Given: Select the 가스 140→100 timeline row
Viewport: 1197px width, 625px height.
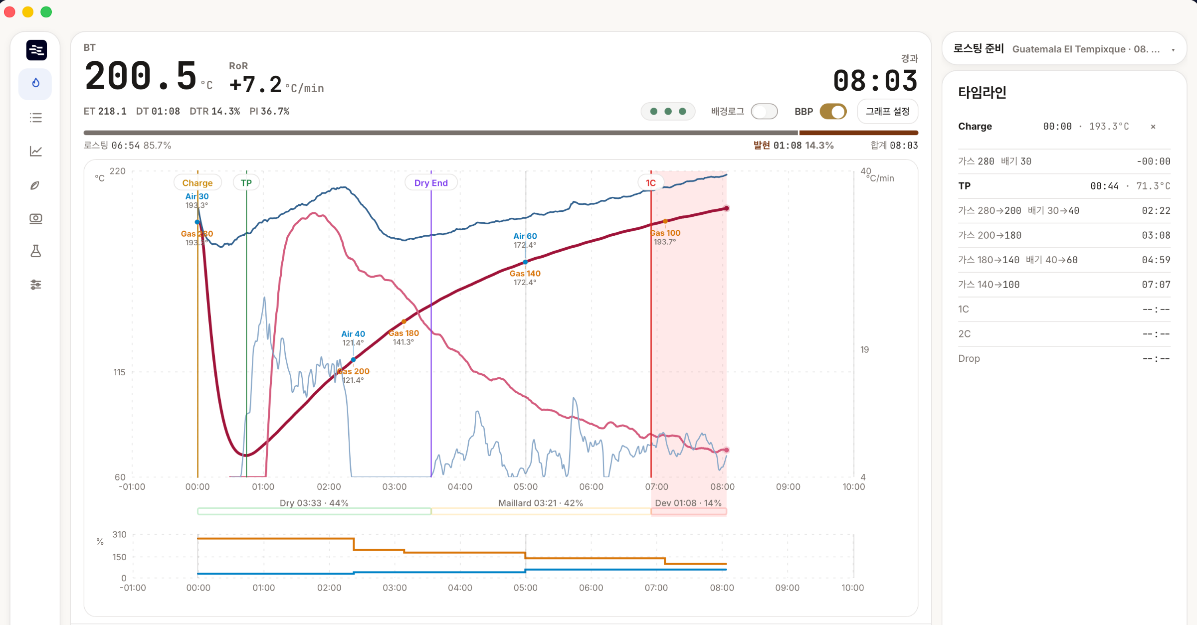Looking at the screenshot, I should tap(1064, 285).
